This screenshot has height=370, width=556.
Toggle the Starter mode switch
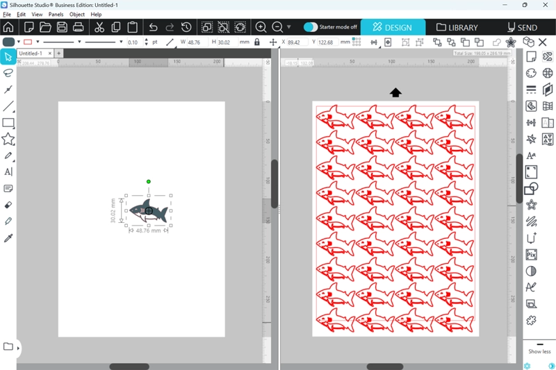click(311, 27)
